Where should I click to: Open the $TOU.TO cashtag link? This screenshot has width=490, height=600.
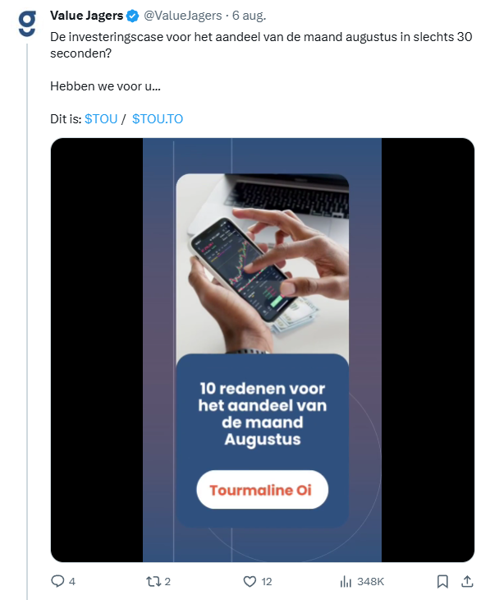click(158, 119)
